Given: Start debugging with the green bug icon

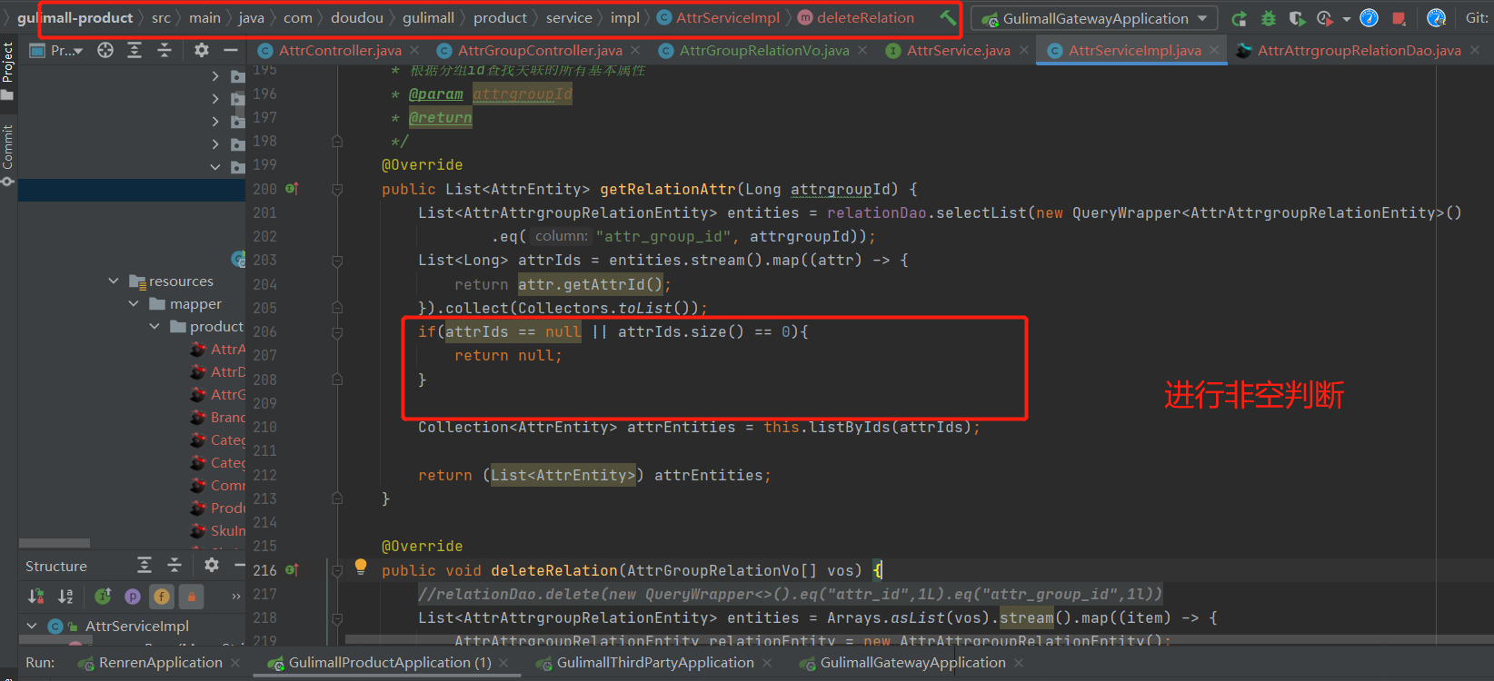Looking at the screenshot, I should tap(1268, 18).
